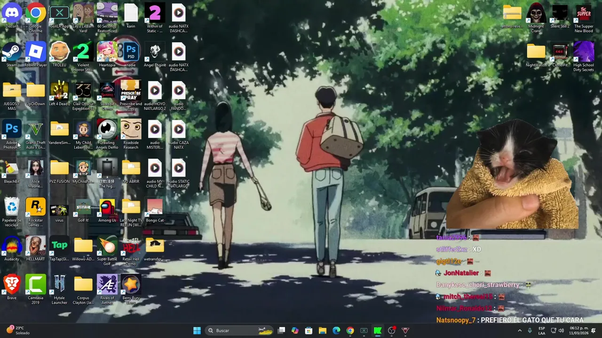Select the Camtasia 2019 shortcut
The width and height of the screenshot is (602, 338).
click(36, 290)
